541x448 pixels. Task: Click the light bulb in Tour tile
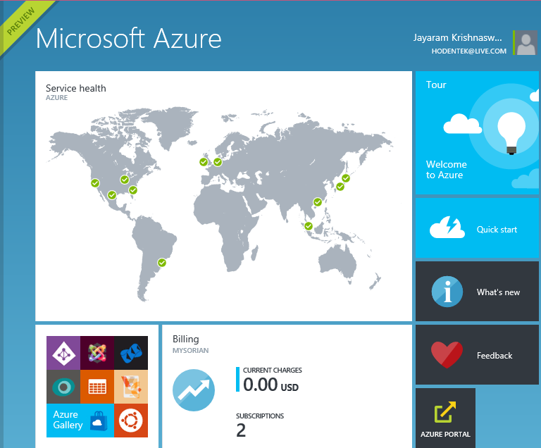point(511,133)
